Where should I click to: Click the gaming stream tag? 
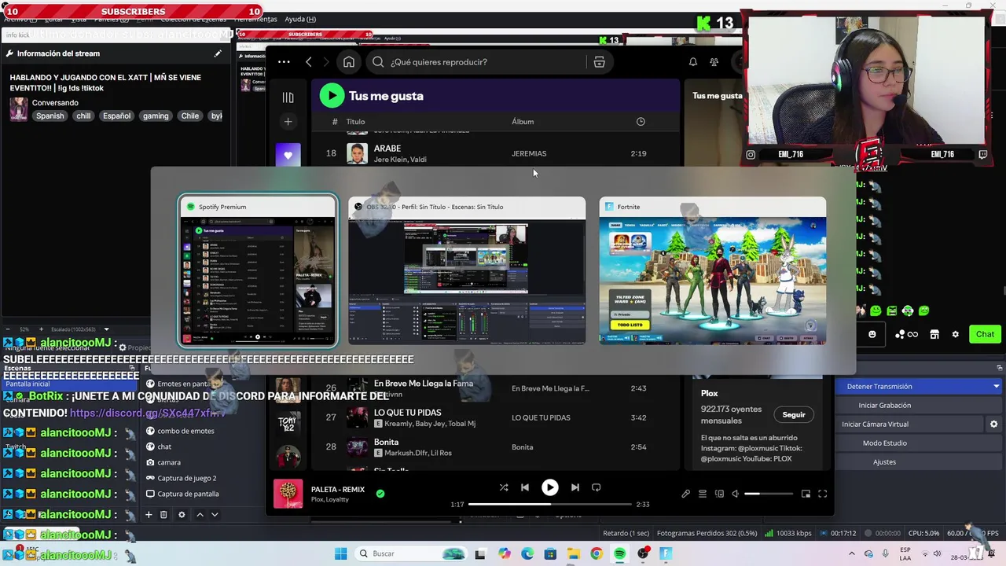[x=156, y=116]
